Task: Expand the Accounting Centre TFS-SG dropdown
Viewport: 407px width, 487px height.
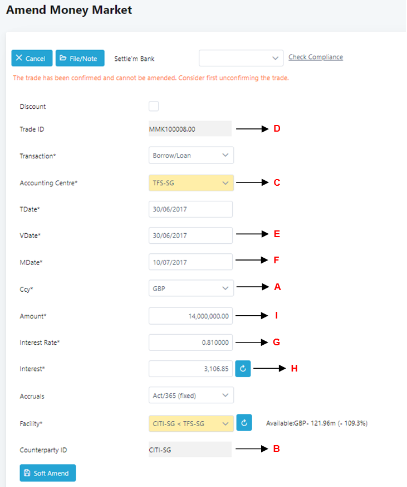Action: click(191, 182)
